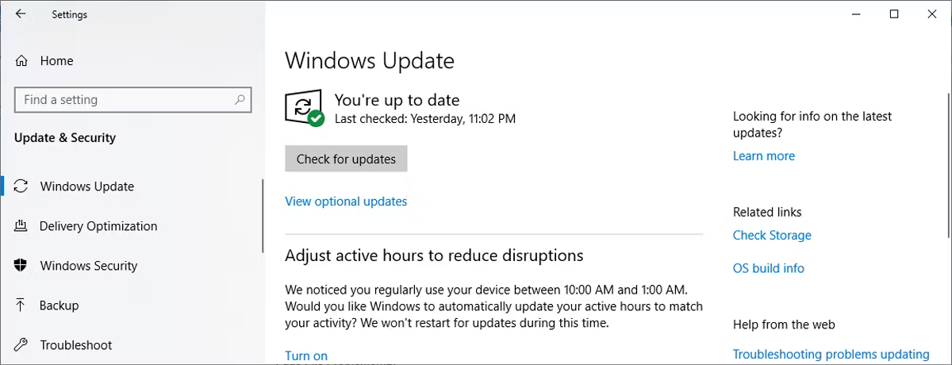952x365 pixels.
Task: Open the Learn more link
Action: point(764,156)
